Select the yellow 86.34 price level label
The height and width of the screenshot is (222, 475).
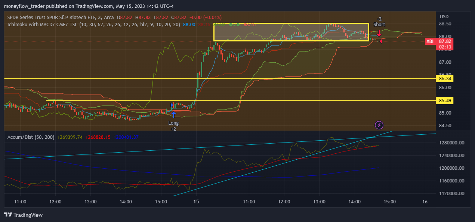tap(445, 79)
